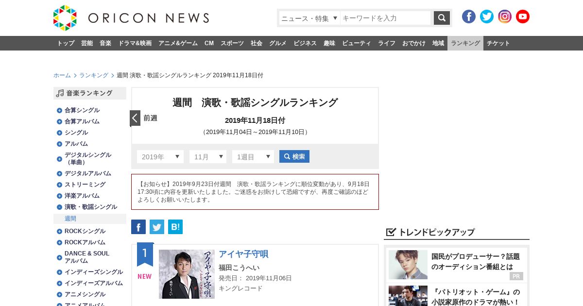
Task: Open 洋楽アルバム in the sidebar
Action: pos(82,196)
